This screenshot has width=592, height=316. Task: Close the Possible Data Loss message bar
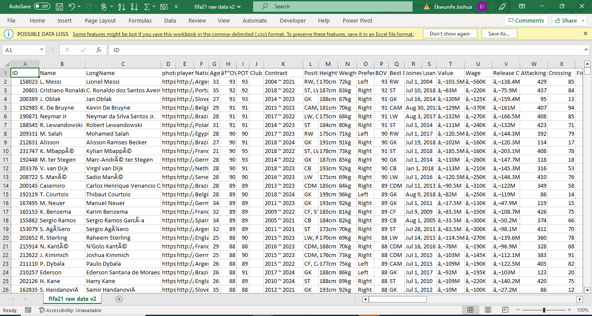click(x=585, y=33)
